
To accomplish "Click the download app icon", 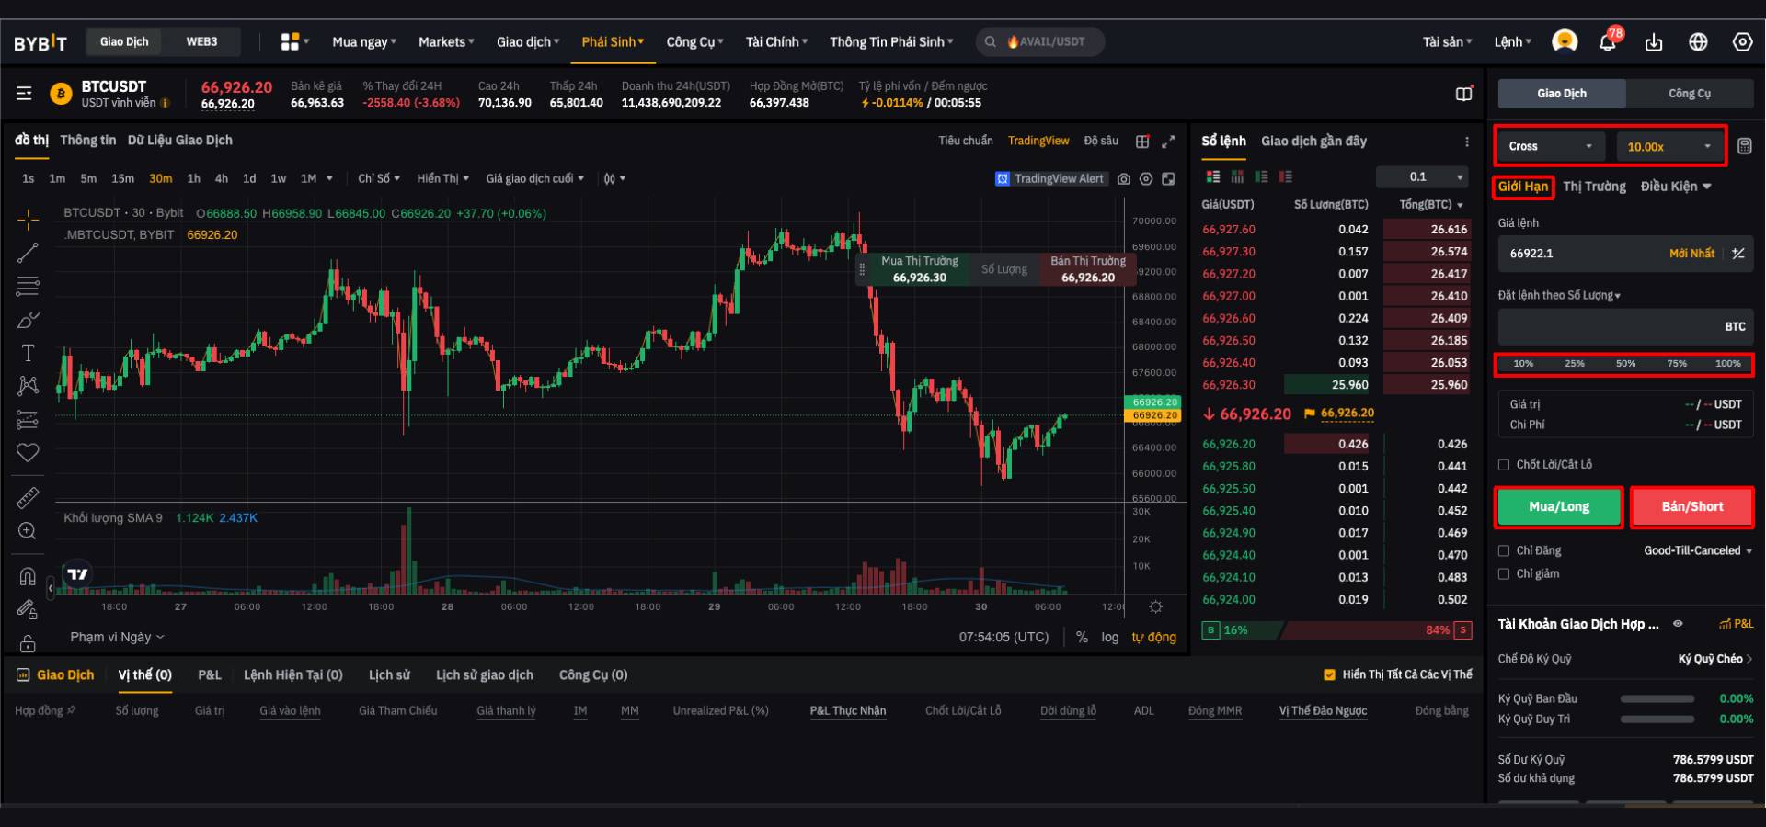I will click(x=1654, y=41).
